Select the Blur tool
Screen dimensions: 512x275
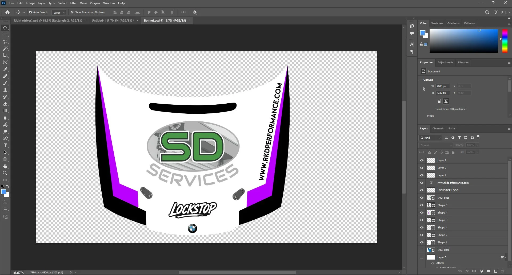pos(5,118)
